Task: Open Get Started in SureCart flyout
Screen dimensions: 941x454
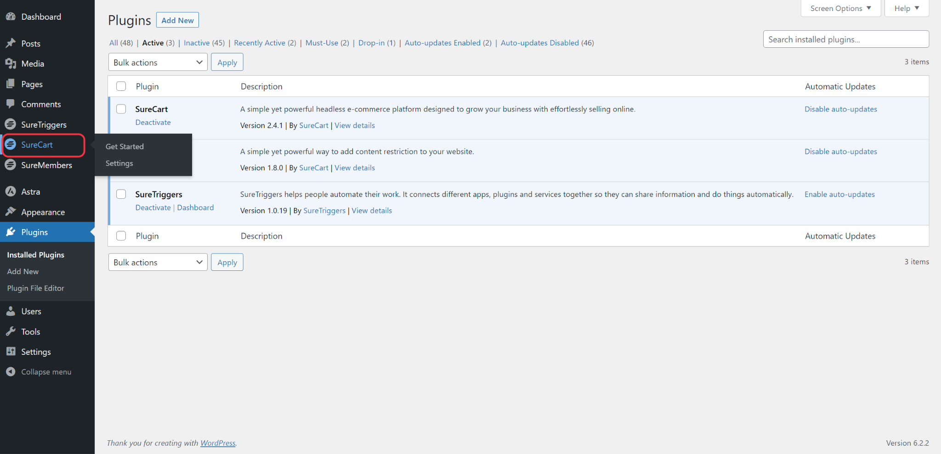Action: [125, 146]
